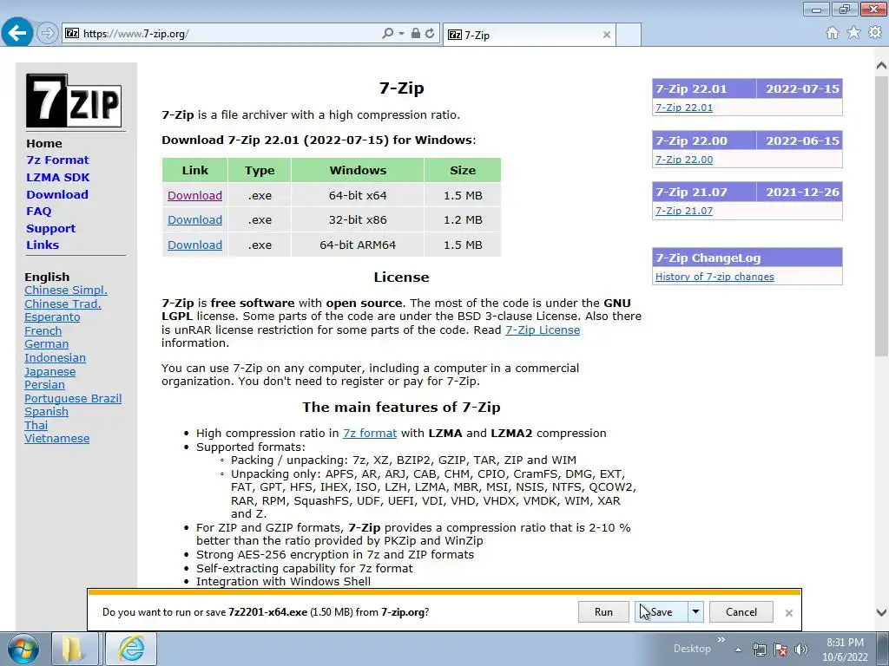Click the Desktop toolbar label

click(692, 649)
